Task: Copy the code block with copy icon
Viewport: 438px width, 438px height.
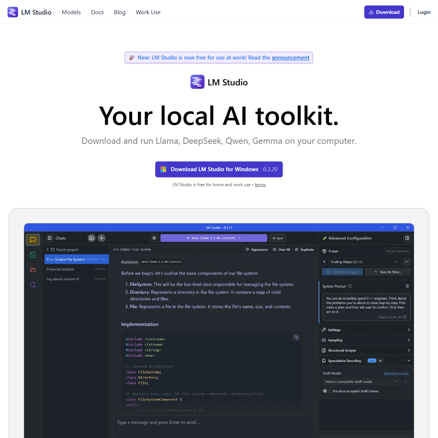Action: coord(296,337)
